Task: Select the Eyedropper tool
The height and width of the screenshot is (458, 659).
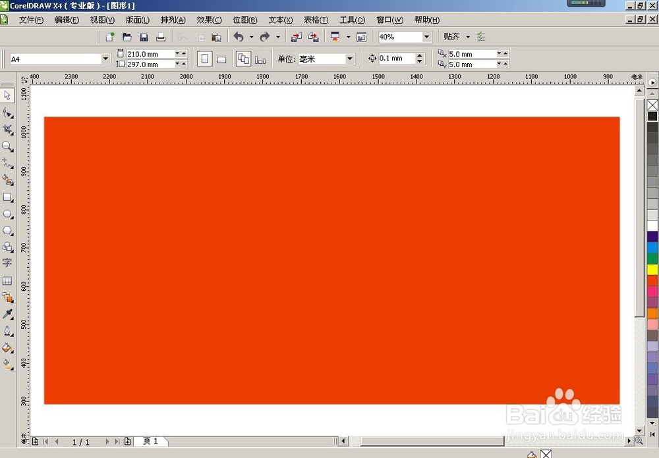Action: pyautogui.click(x=7, y=314)
